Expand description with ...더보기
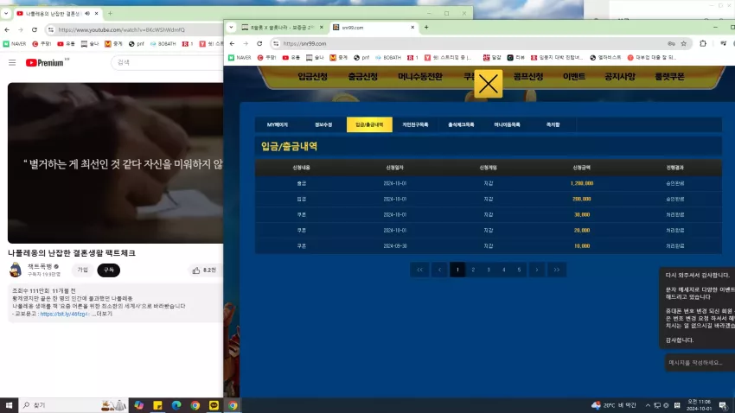The width and height of the screenshot is (735, 413). tap(102, 314)
